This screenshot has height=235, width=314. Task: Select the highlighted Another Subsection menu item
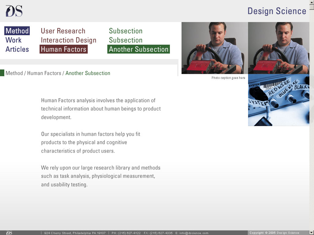[x=139, y=49]
